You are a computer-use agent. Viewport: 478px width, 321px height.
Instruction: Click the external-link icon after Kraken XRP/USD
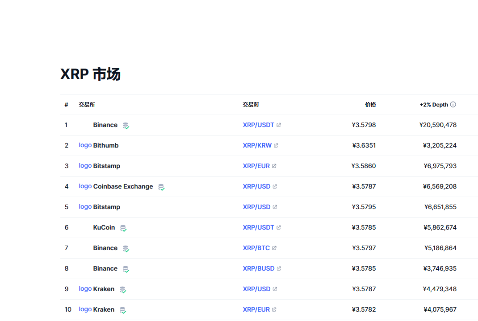[275, 289]
